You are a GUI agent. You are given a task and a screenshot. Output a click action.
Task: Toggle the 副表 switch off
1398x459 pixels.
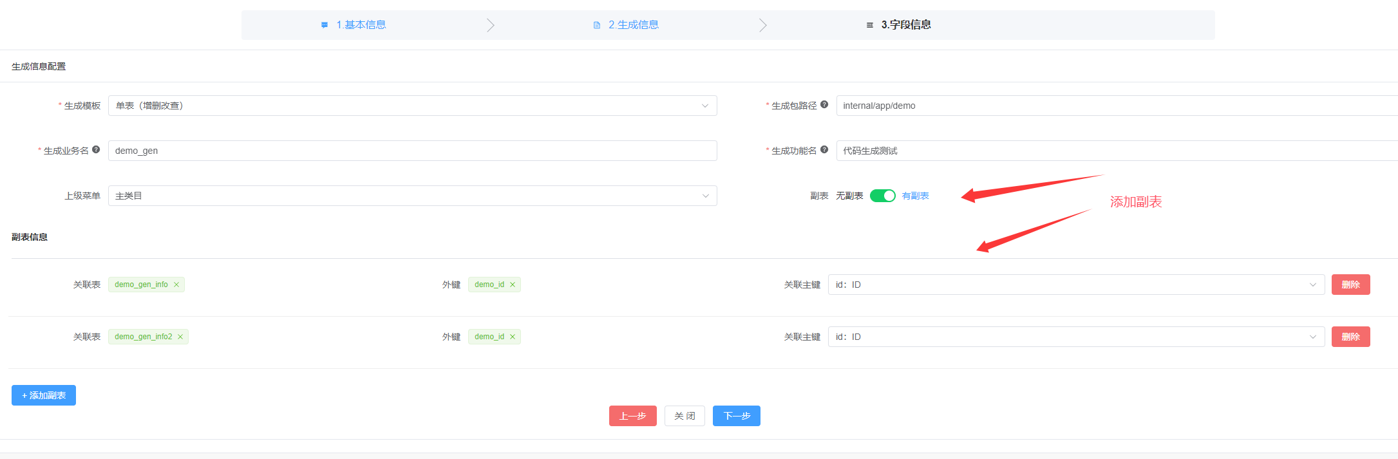pyautogui.click(x=882, y=196)
